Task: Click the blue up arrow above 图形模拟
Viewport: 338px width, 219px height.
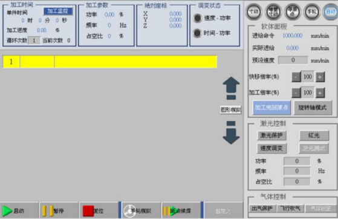Action: pyautogui.click(x=231, y=88)
